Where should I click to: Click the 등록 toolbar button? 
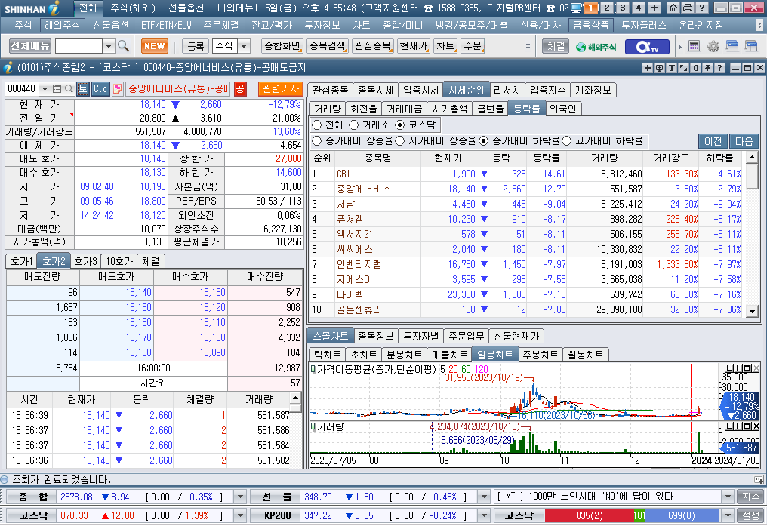[x=196, y=46]
